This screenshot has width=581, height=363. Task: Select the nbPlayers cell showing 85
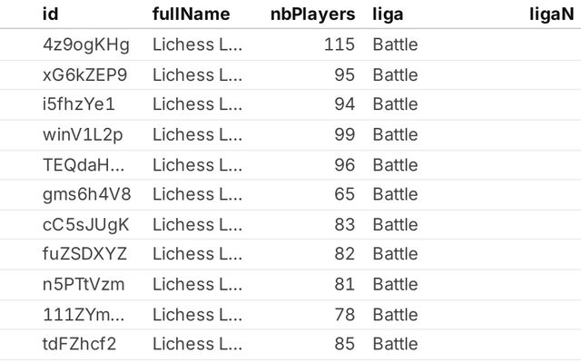(x=344, y=344)
